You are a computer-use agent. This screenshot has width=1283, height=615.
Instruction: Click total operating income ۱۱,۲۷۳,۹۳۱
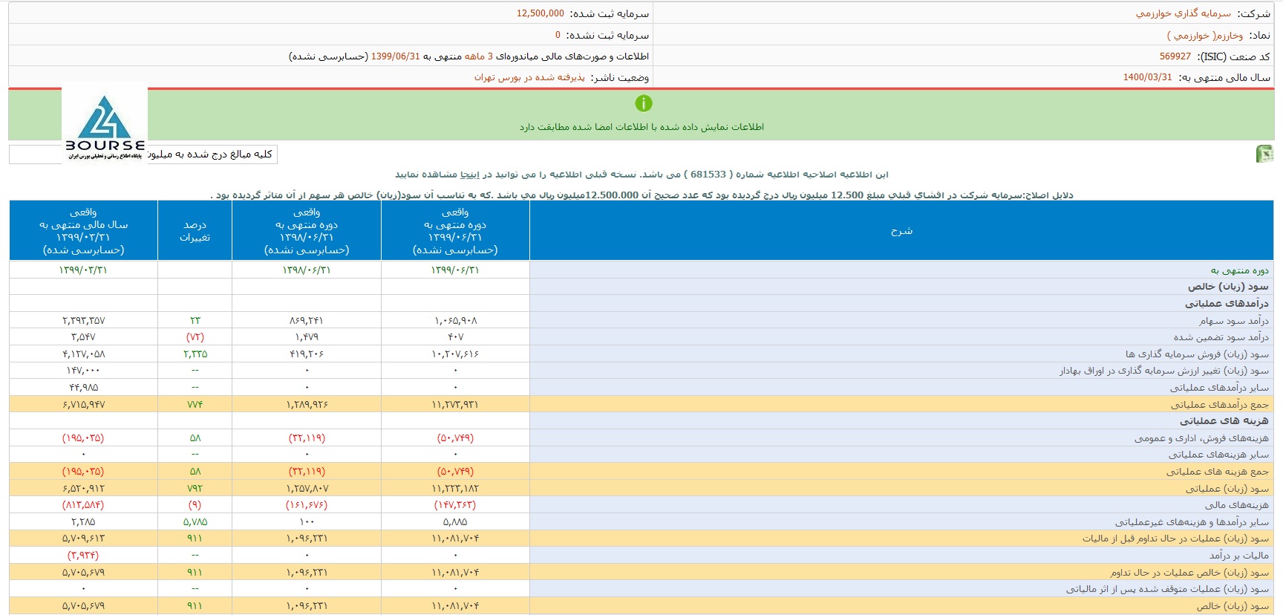click(x=455, y=405)
